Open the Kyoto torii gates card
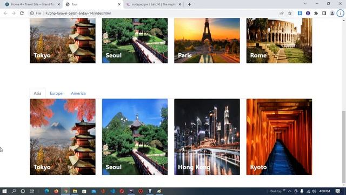 tap(279, 137)
